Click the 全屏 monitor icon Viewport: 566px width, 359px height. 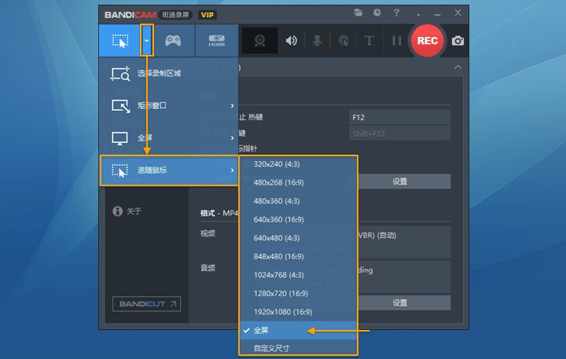(119, 138)
